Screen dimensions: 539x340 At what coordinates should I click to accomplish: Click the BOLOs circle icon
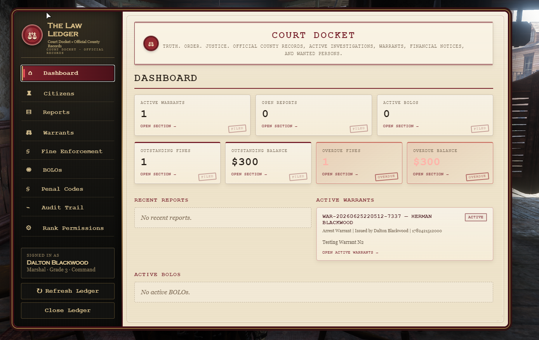click(29, 170)
